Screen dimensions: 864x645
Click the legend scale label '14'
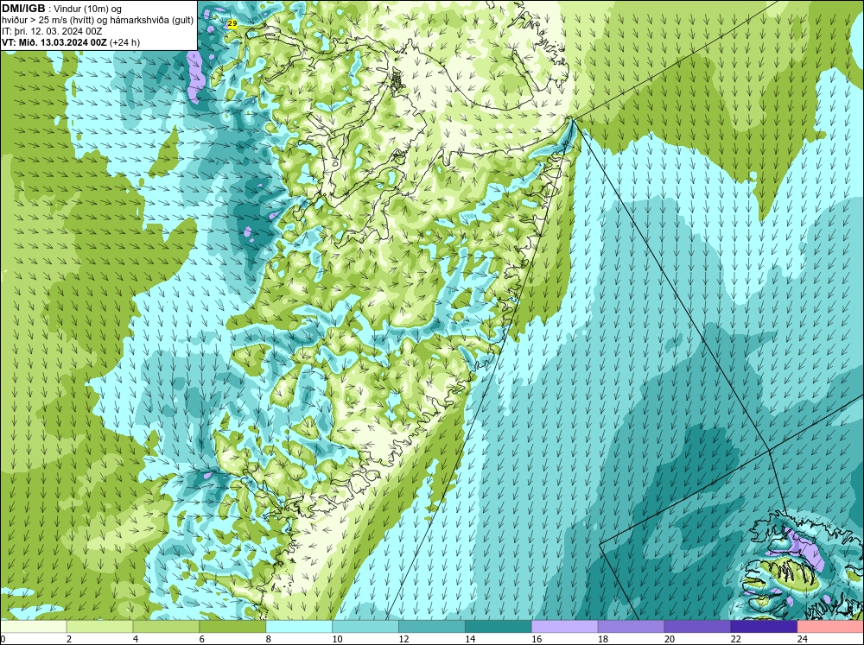[x=470, y=639]
